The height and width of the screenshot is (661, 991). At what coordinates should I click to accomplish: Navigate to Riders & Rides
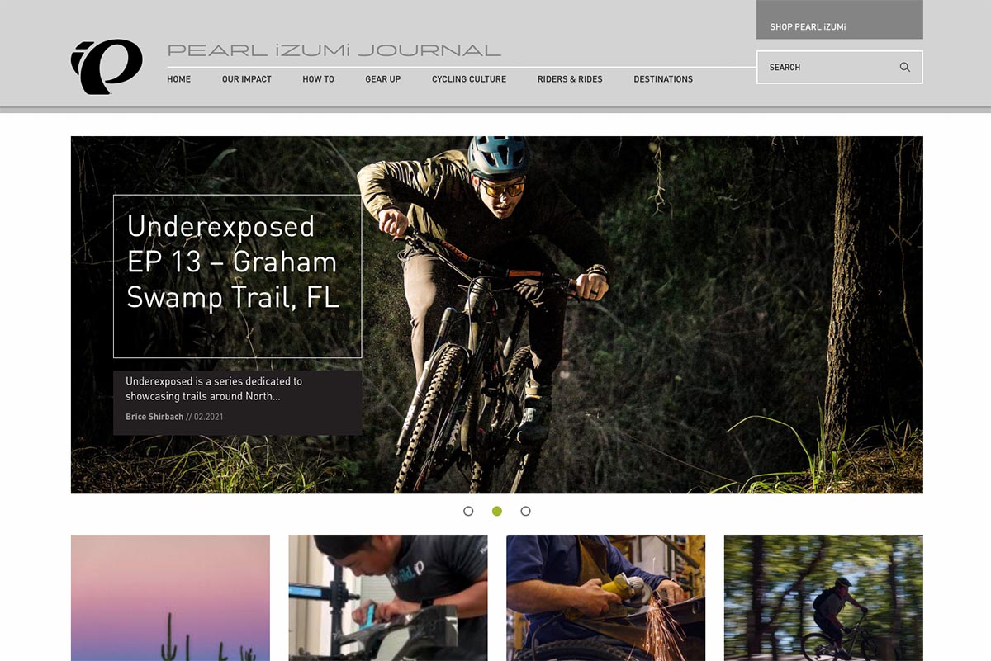pos(570,79)
